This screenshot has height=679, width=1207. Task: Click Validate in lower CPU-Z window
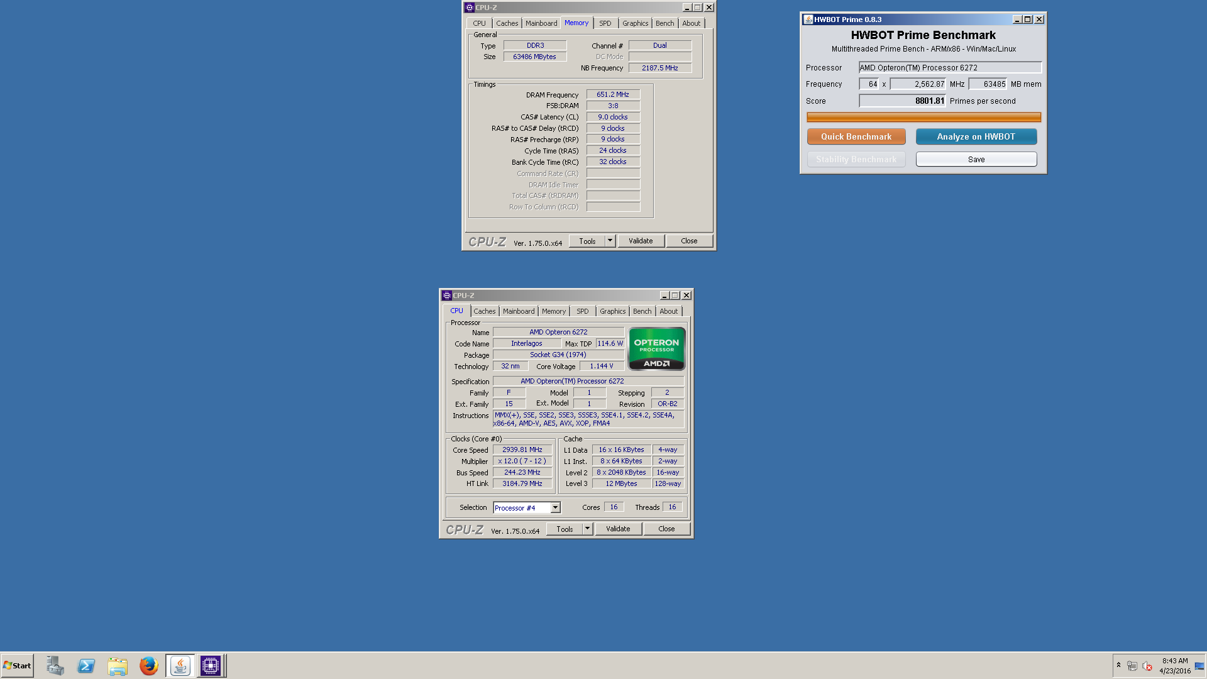(618, 529)
